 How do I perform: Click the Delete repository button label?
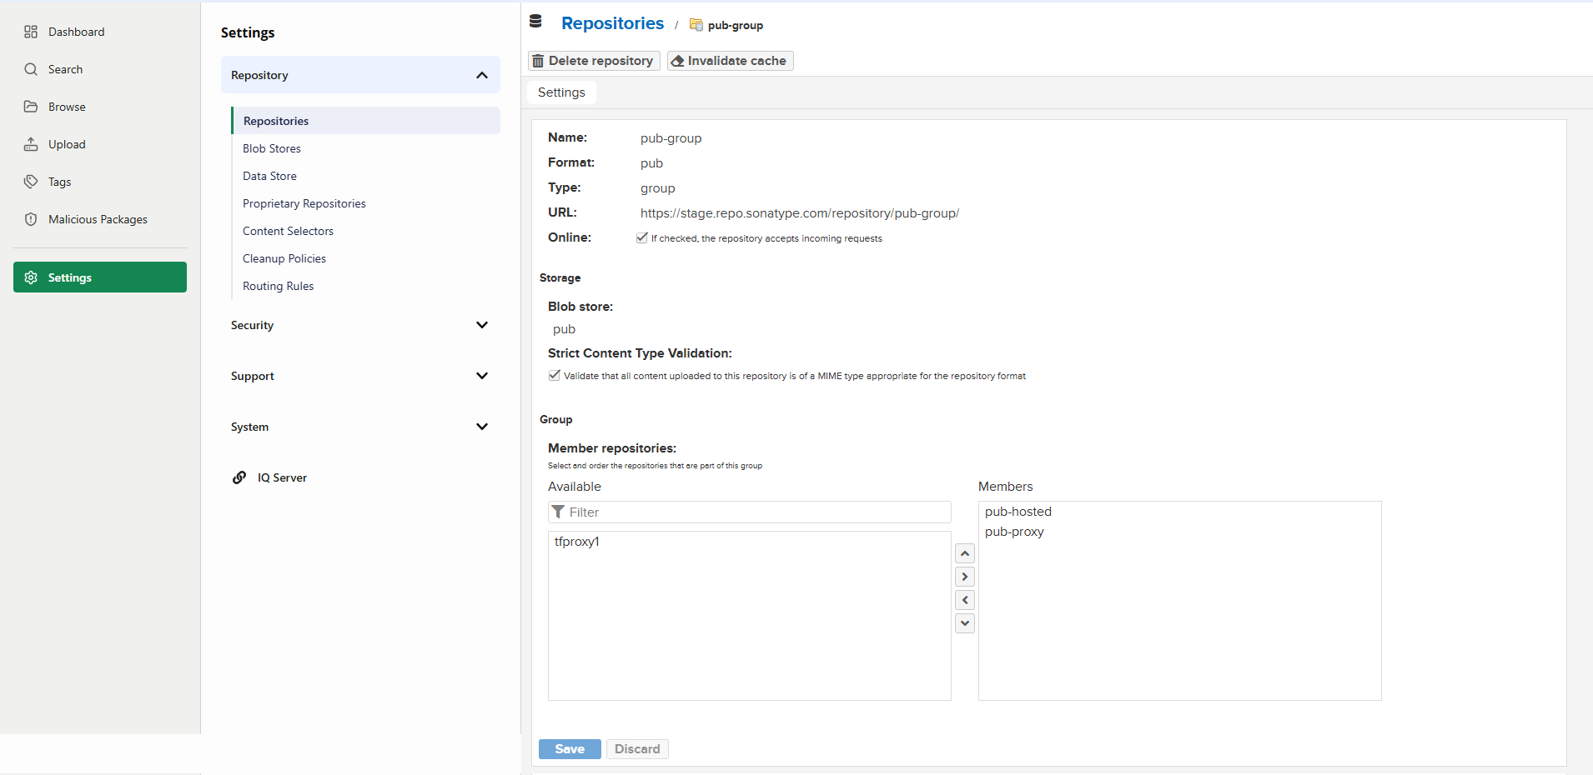601,61
